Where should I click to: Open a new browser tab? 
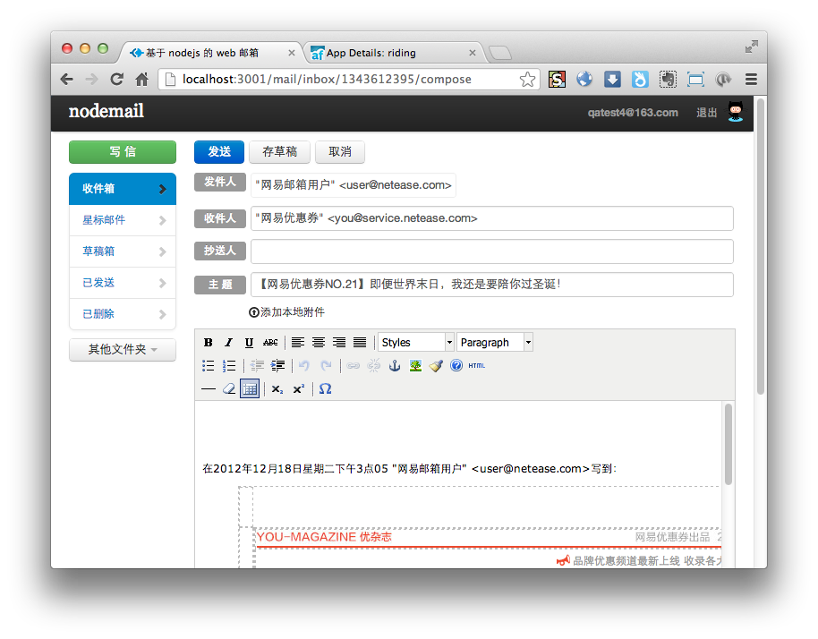pos(499,53)
